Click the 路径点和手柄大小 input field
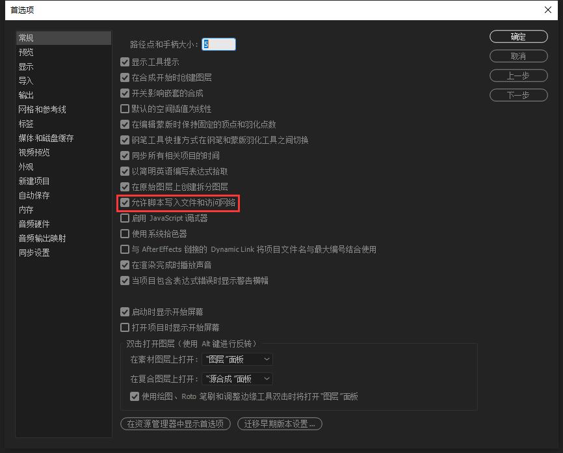 coord(218,44)
